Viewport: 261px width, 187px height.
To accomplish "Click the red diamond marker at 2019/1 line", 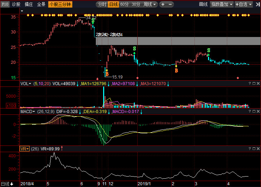I will pyautogui.click(x=137, y=78).
